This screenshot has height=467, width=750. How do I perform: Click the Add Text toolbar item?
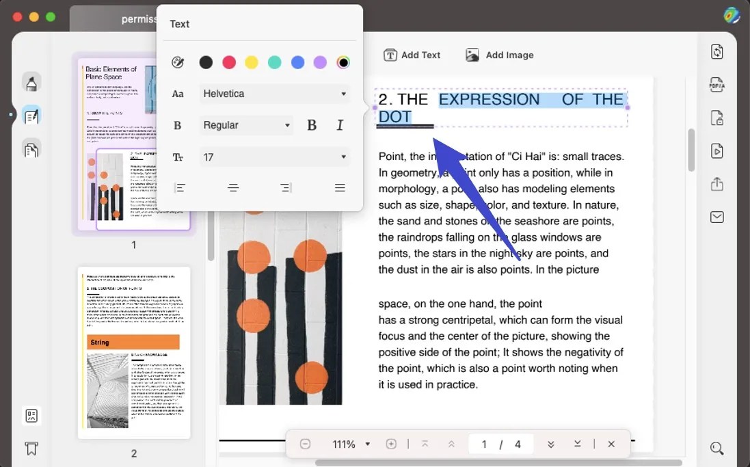point(412,55)
